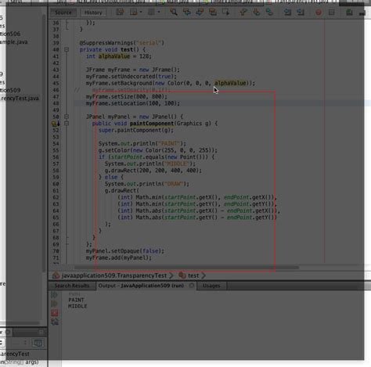Image resolution: width=371 pixels, height=367 pixels.
Task: Go to next bookmark icon
Action: [x=257, y=12]
